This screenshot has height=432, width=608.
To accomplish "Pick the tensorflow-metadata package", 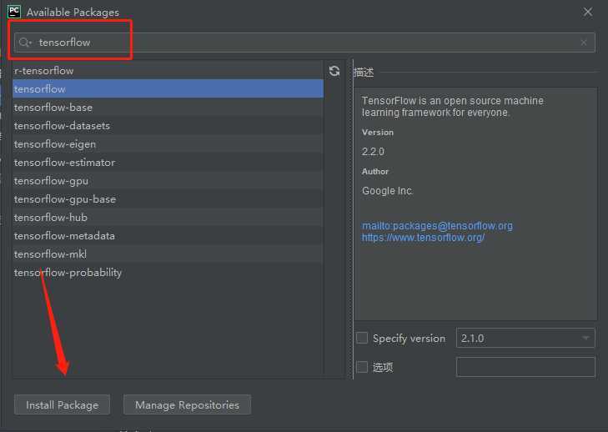I will tap(168, 236).
